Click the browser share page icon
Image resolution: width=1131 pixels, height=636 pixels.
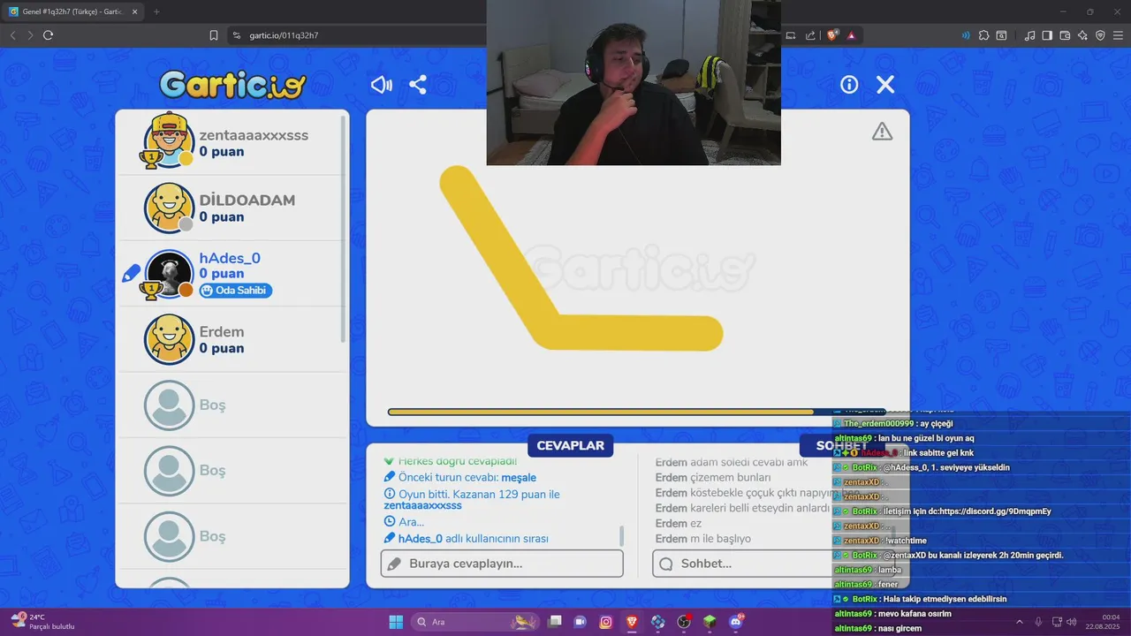pos(810,35)
